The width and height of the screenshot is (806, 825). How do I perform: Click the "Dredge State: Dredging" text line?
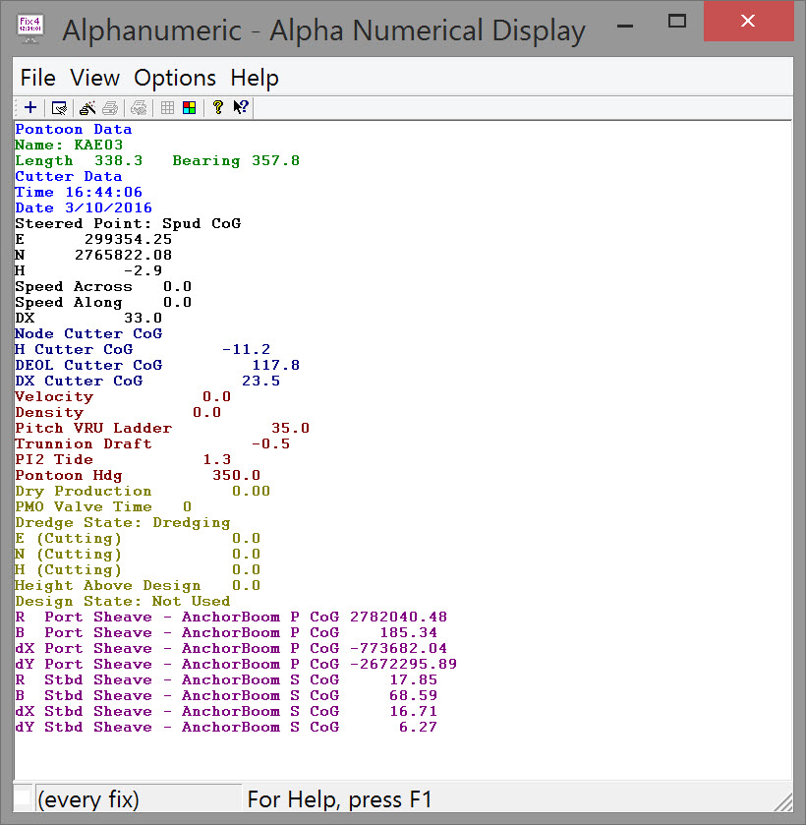tap(123, 522)
